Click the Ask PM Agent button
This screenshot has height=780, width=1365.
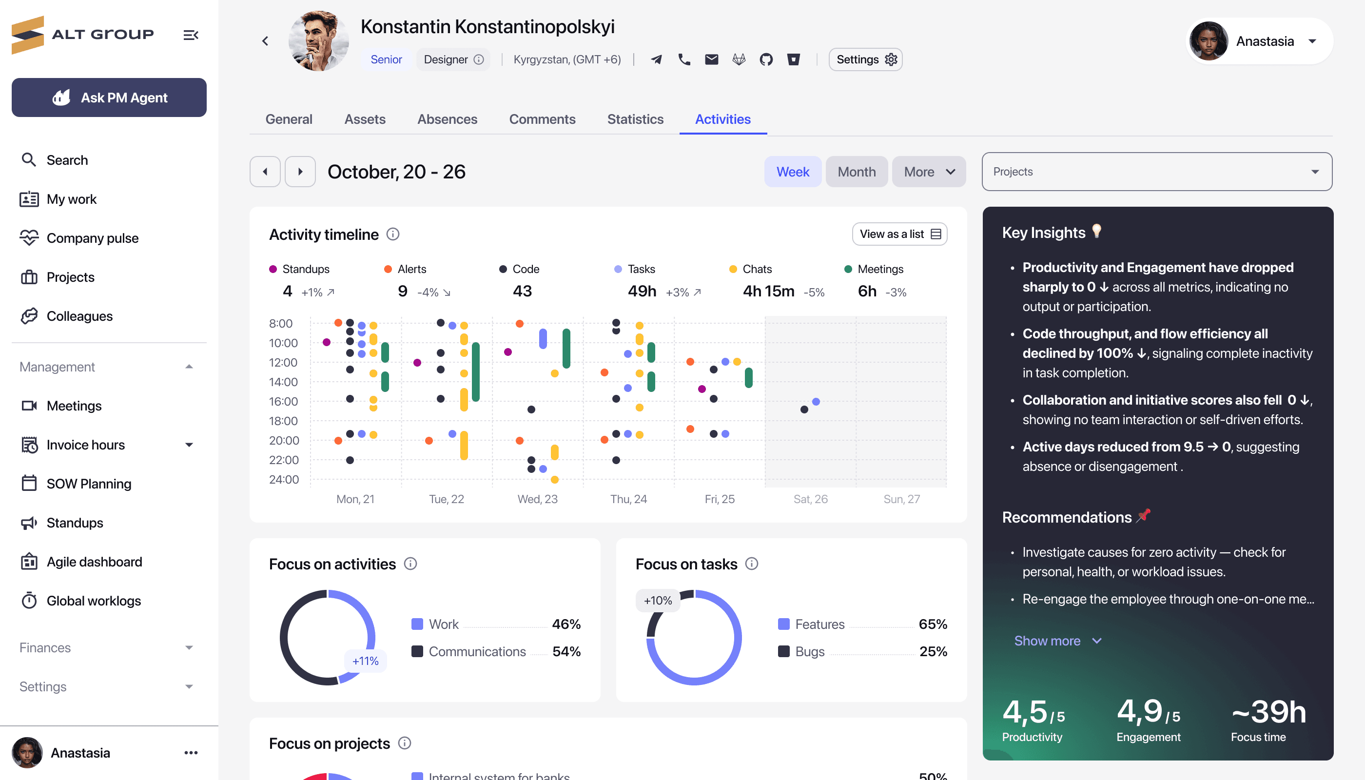tap(109, 97)
